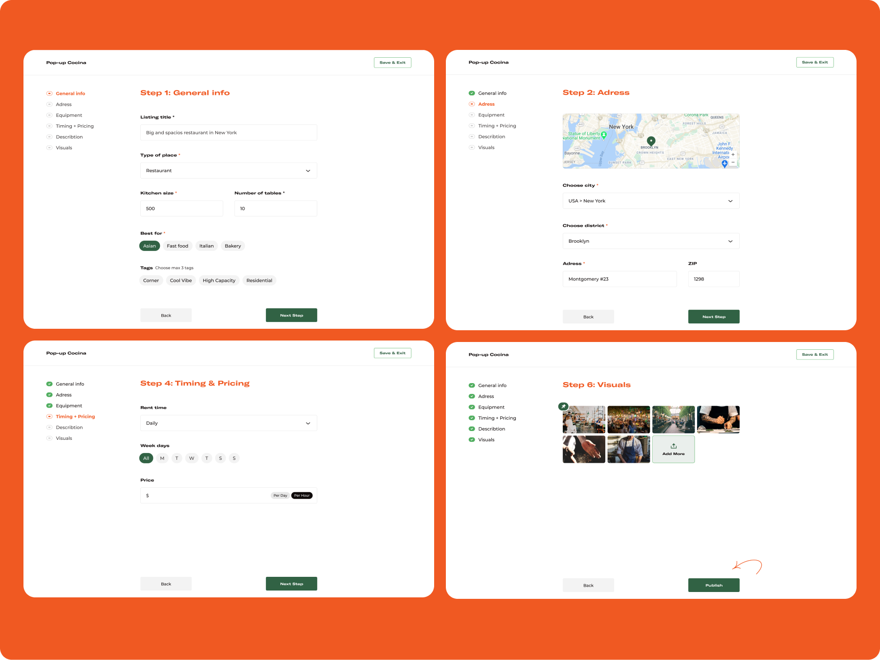Switch price to Per Day
The width and height of the screenshot is (880, 660).
[x=280, y=496]
